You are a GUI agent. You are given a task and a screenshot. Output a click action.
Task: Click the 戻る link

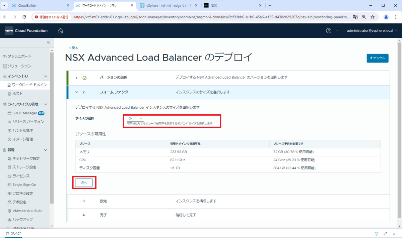73,48
